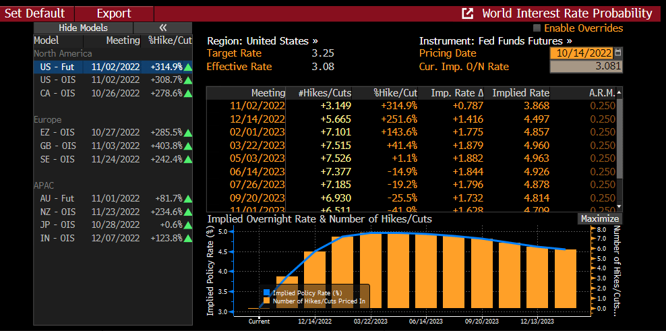
Task: Click the Pricing Date field 10/14/2022
Action: pos(582,53)
